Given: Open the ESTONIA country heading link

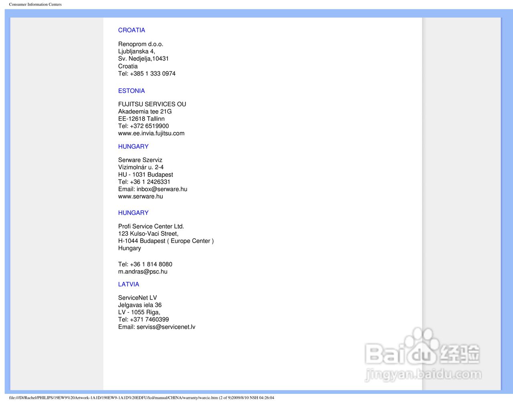Looking at the screenshot, I should click(131, 91).
